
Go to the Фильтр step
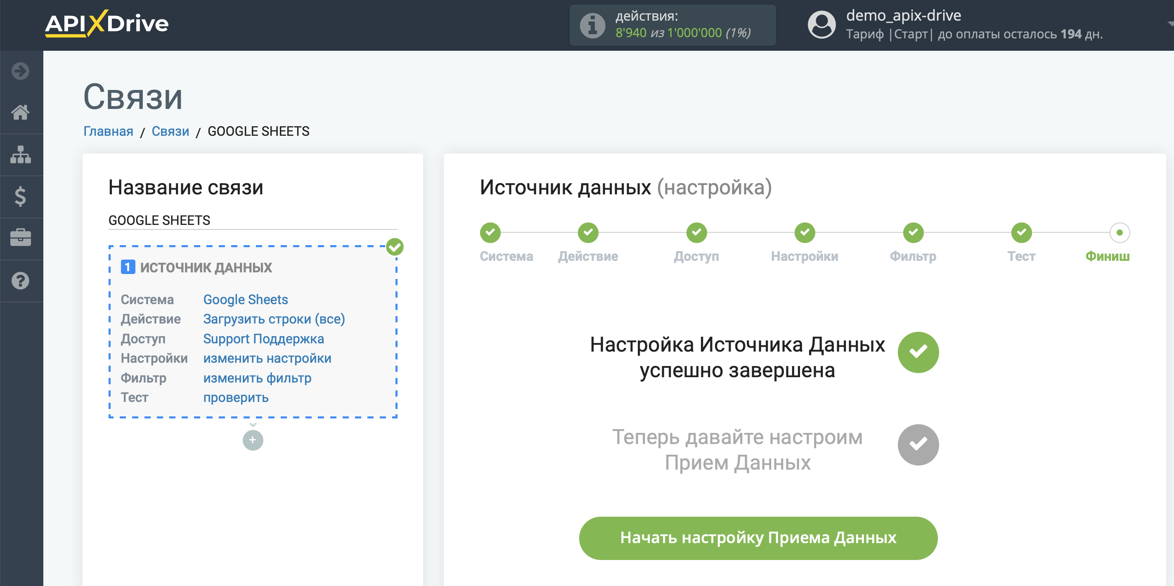(913, 233)
